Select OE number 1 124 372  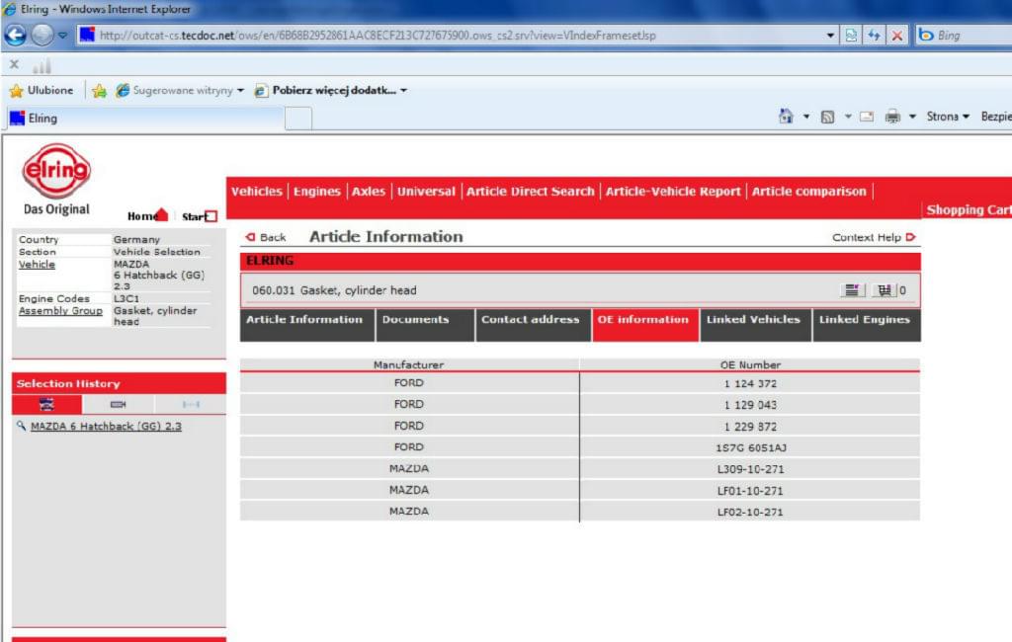(x=750, y=383)
